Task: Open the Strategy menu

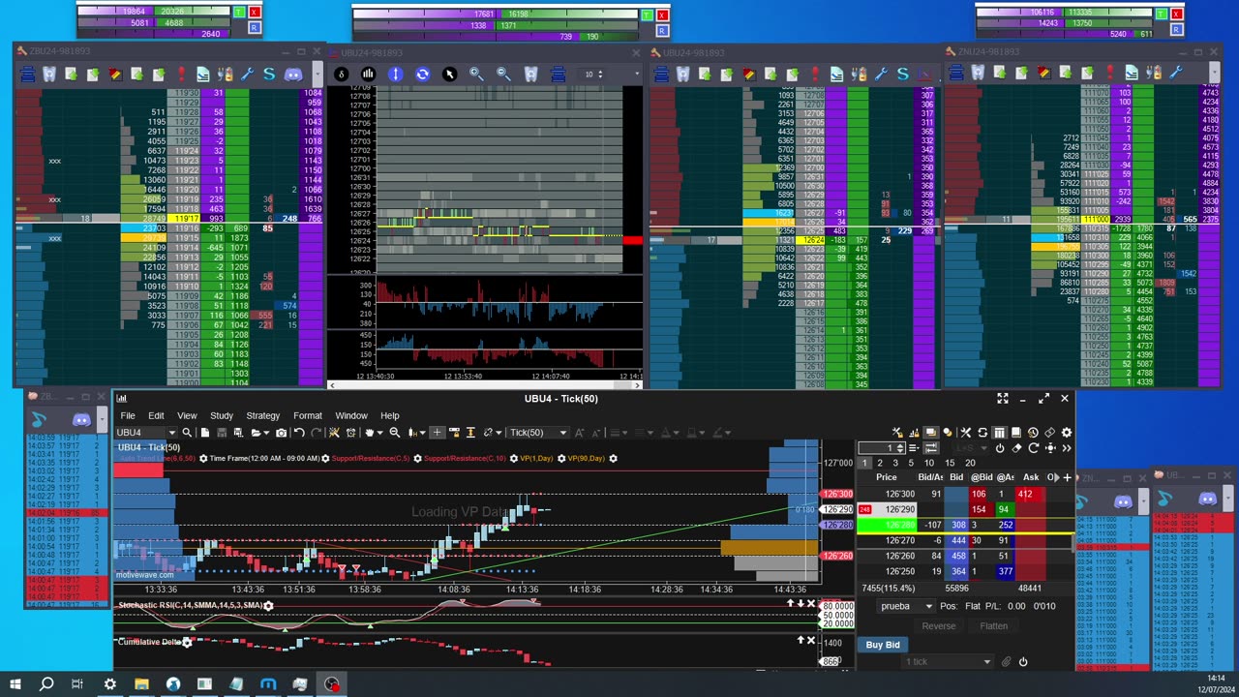Action: point(262,415)
